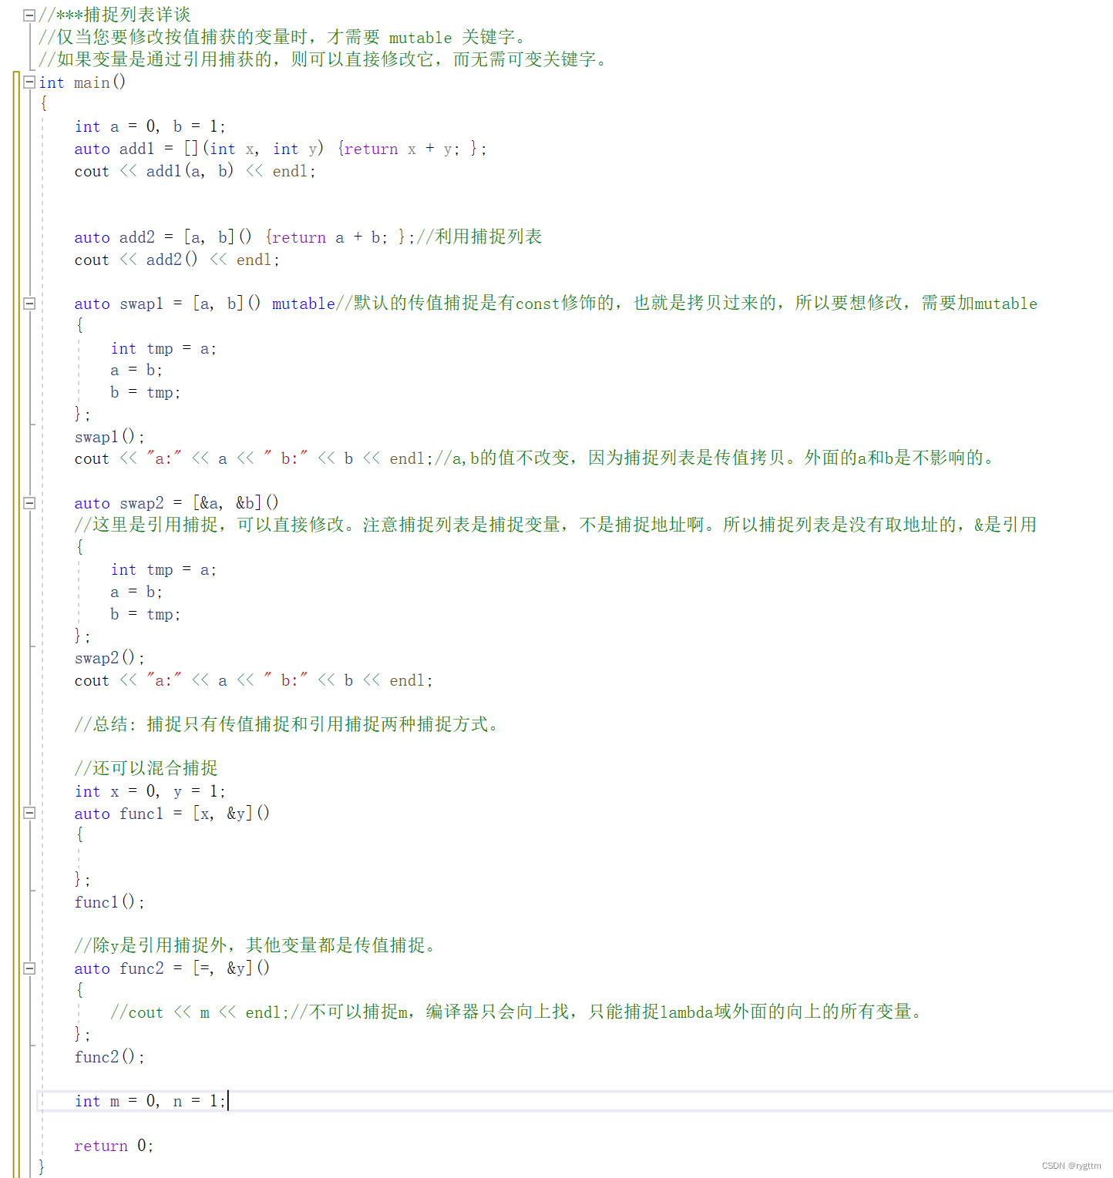1113x1178 pixels.
Task: Collapse the func1 lambda fold marker
Action: pyautogui.click(x=29, y=813)
